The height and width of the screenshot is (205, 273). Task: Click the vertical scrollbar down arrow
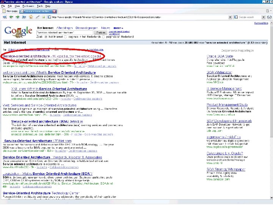point(271,198)
